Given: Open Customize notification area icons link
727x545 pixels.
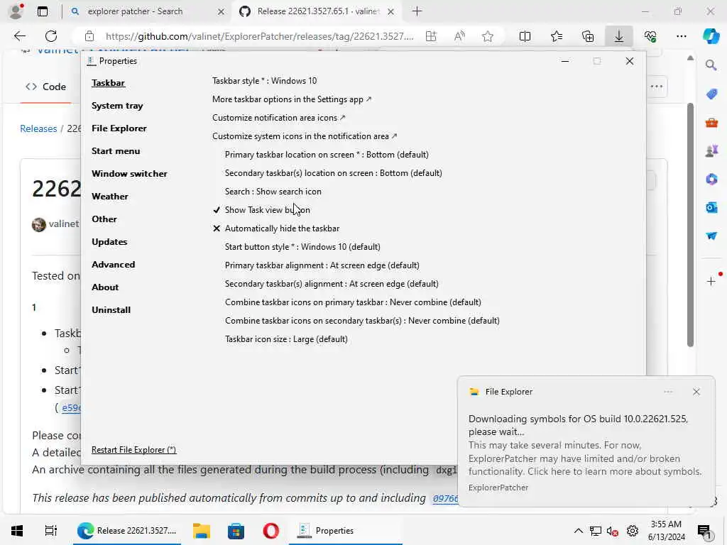Looking at the screenshot, I should [x=278, y=118].
